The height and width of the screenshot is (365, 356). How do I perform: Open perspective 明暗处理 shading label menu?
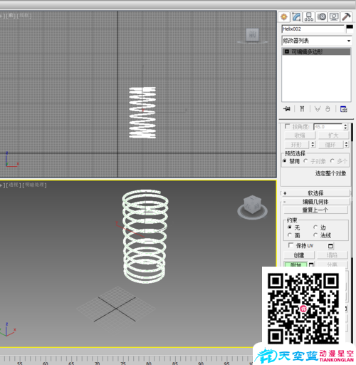pos(34,185)
